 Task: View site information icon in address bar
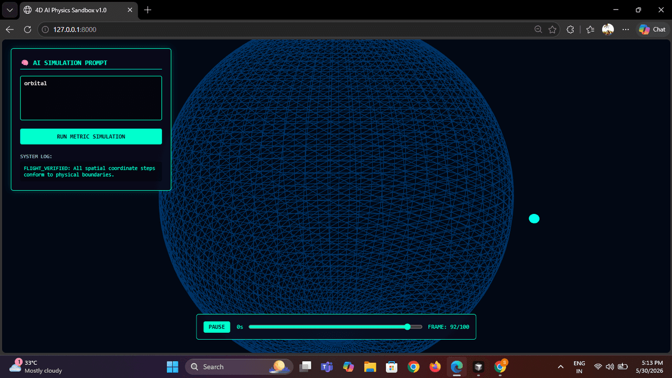pyautogui.click(x=45, y=29)
